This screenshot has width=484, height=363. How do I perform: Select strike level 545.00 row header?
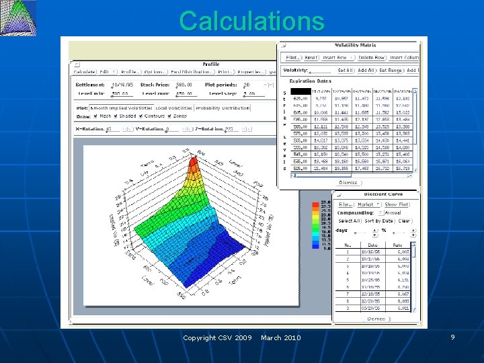[300, 155]
